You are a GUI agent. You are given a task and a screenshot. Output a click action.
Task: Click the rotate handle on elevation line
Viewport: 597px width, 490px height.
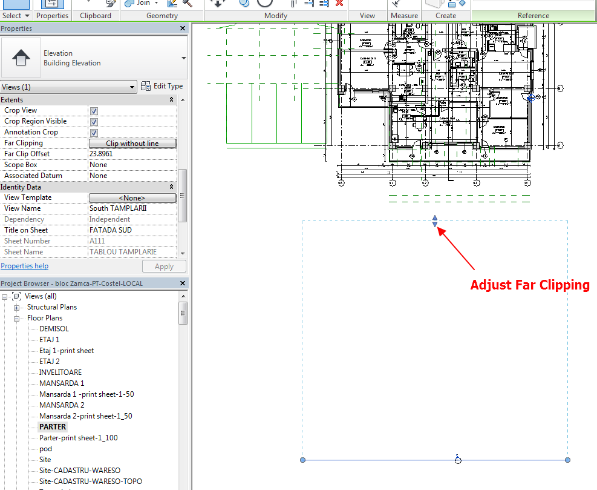[x=458, y=460]
